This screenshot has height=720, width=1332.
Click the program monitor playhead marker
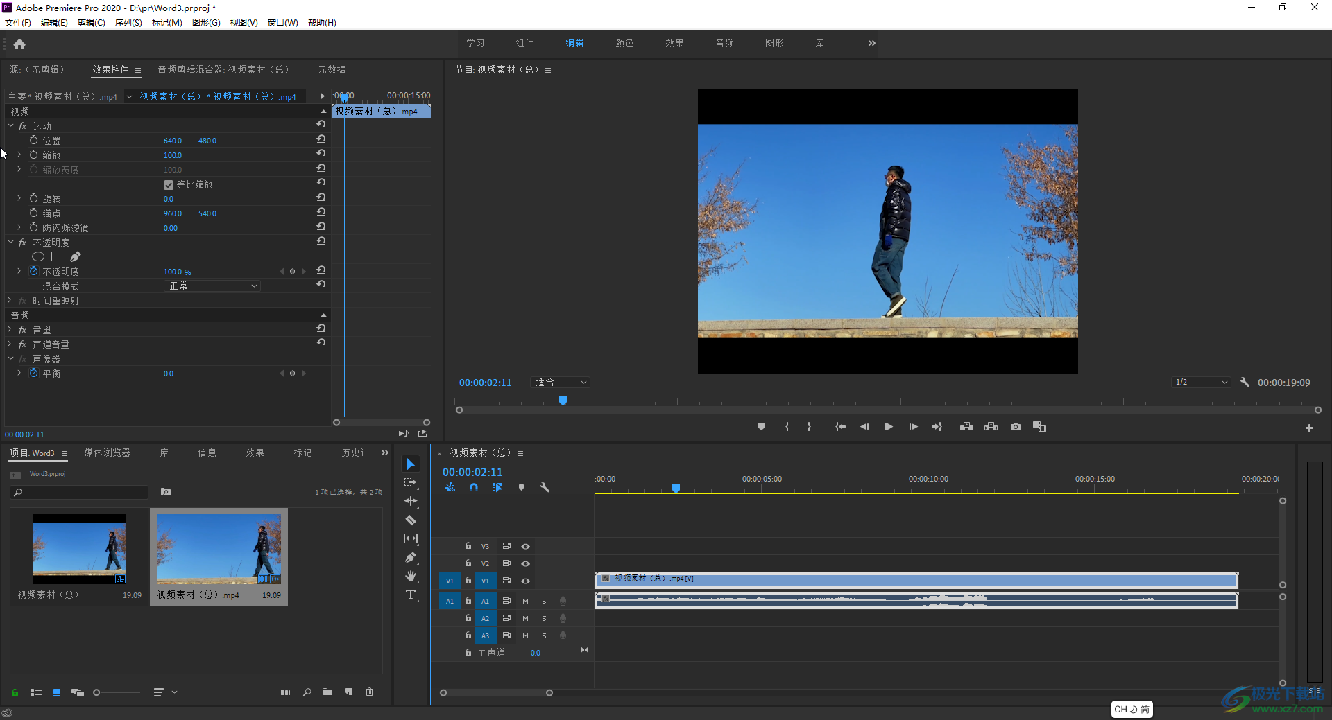563,401
